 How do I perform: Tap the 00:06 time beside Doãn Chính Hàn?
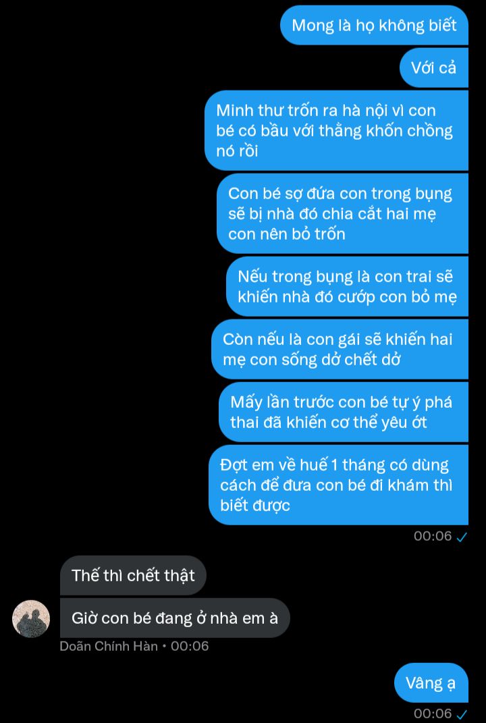point(190,646)
